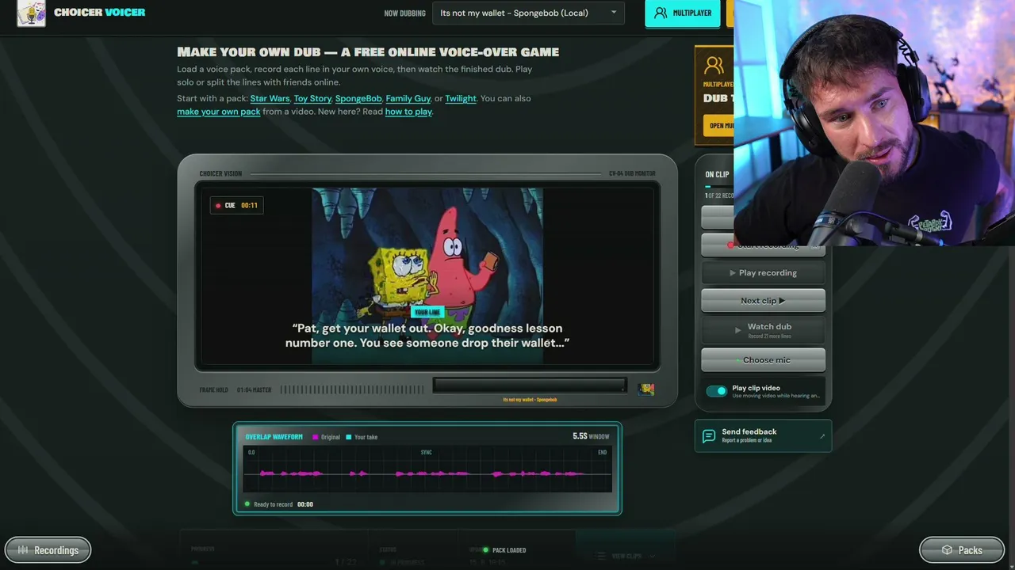Click the CUE 00:11 recording indicator

[x=236, y=205]
